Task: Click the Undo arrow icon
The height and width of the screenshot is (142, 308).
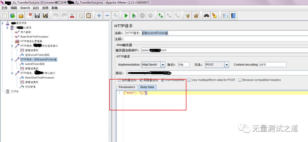Action: click(x=56, y=15)
